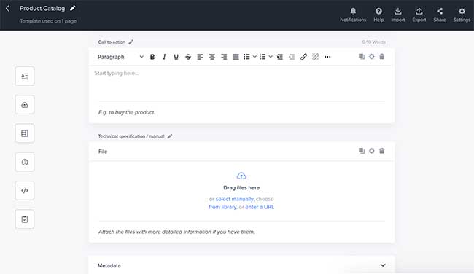Insert a numbered list
The height and width of the screenshot is (274, 474).
pos(263,57)
